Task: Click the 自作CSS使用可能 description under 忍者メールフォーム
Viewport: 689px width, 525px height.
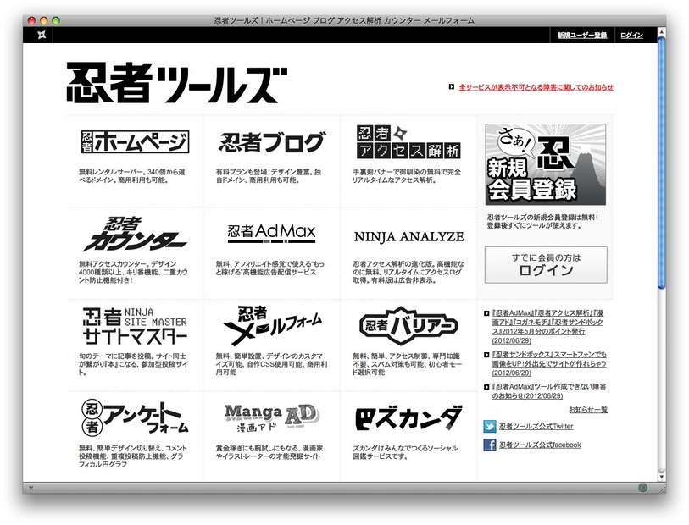Action: (x=271, y=364)
